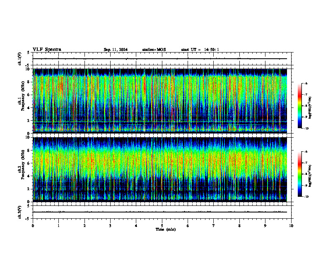328x253 pixels.
Task: Click time axis tick label "9"
Action: (x=265, y=226)
